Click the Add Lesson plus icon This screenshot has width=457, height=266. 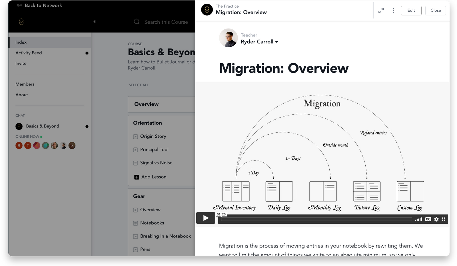[x=137, y=177]
